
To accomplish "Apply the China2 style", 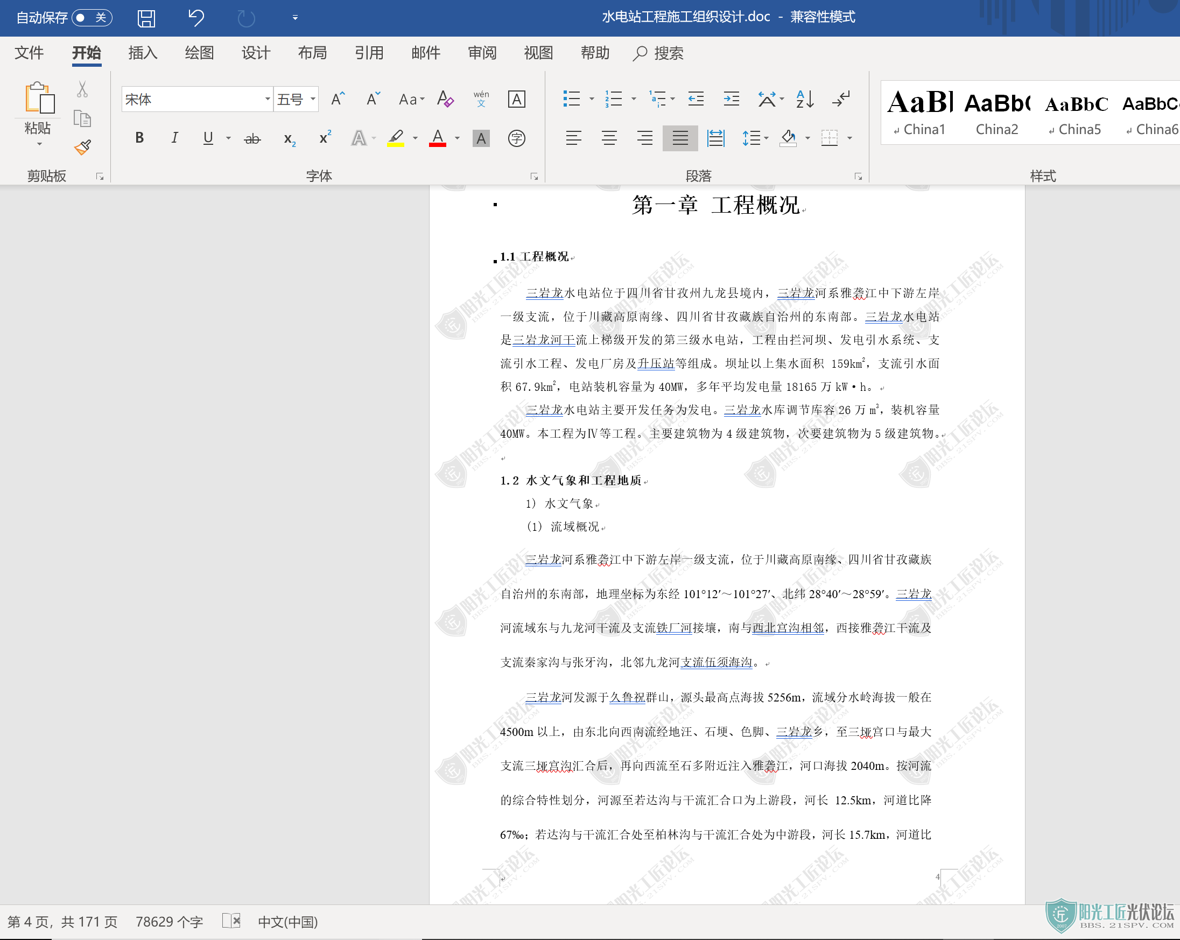I will click(996, 113).
